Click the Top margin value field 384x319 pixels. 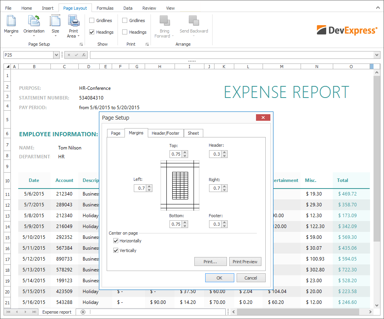176,154
